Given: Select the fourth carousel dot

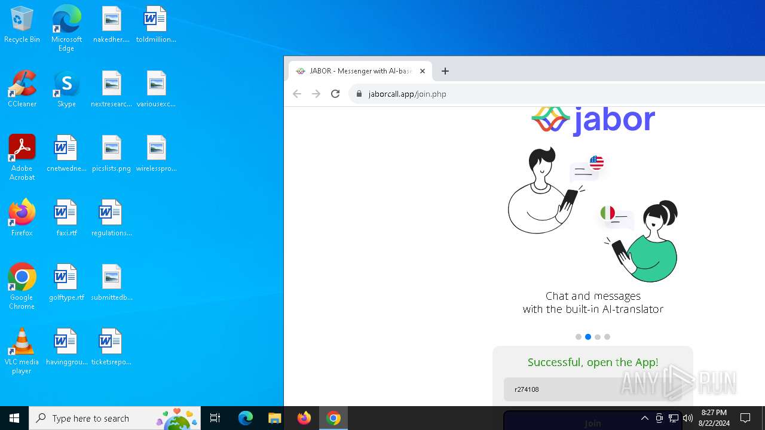Looking at the screenshot, I should tap(607, 337).
